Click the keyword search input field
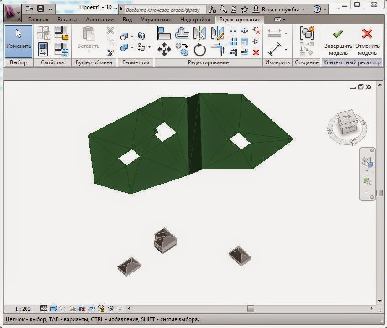387x328 pixels. (165, 10)
